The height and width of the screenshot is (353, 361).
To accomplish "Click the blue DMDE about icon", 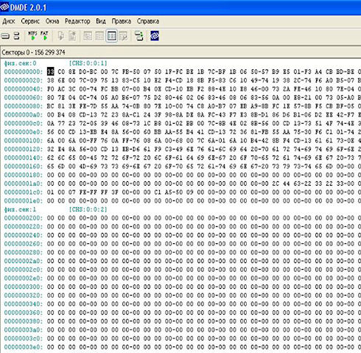I will point(155,36).
